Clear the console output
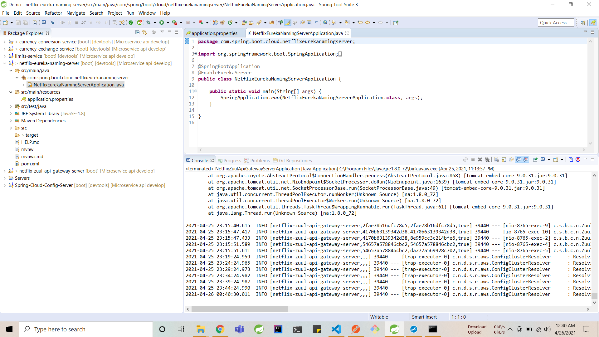The image size is (599, 337). (x=497, y=160)
